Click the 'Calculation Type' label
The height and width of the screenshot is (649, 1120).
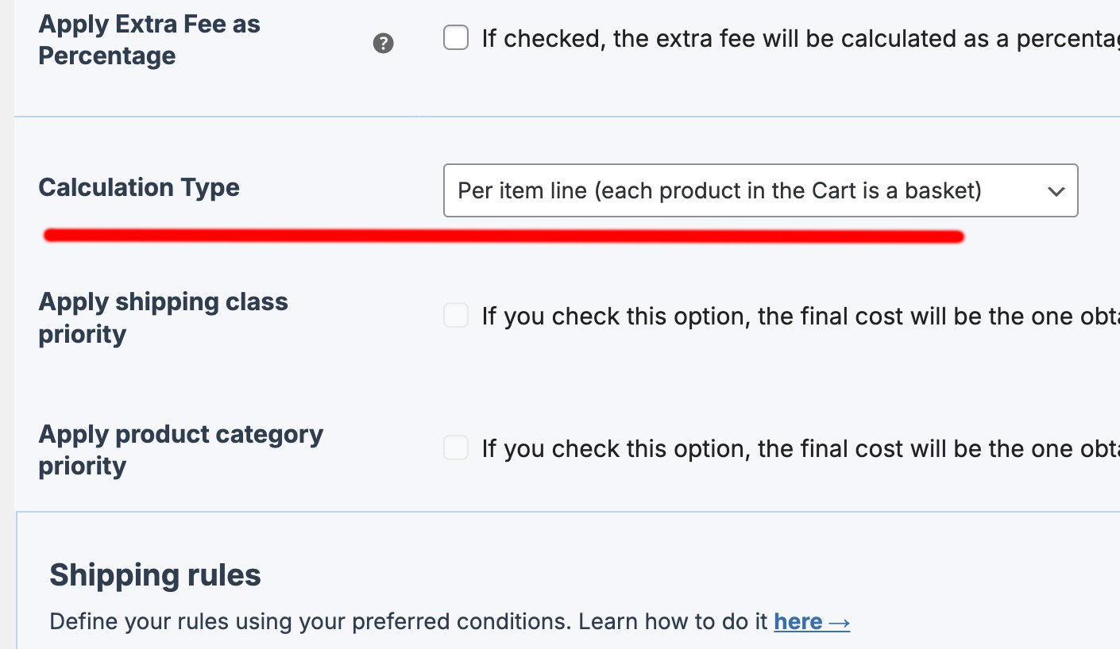139,187
